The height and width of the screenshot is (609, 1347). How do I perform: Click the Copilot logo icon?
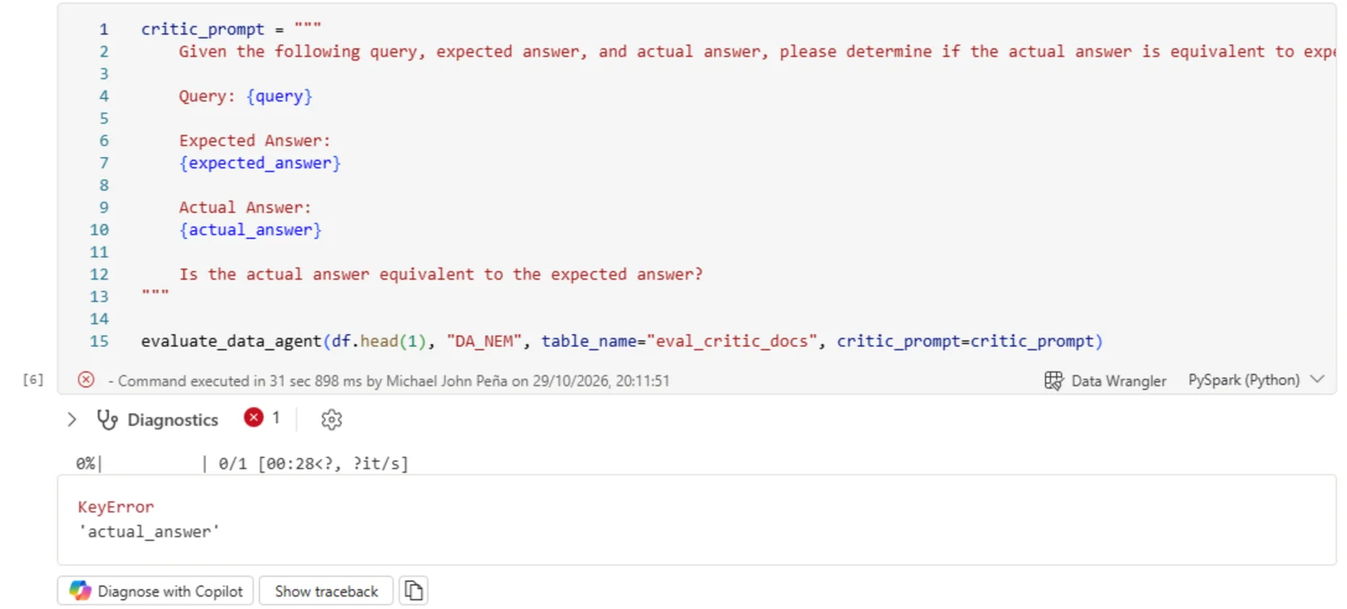point(81,591)
